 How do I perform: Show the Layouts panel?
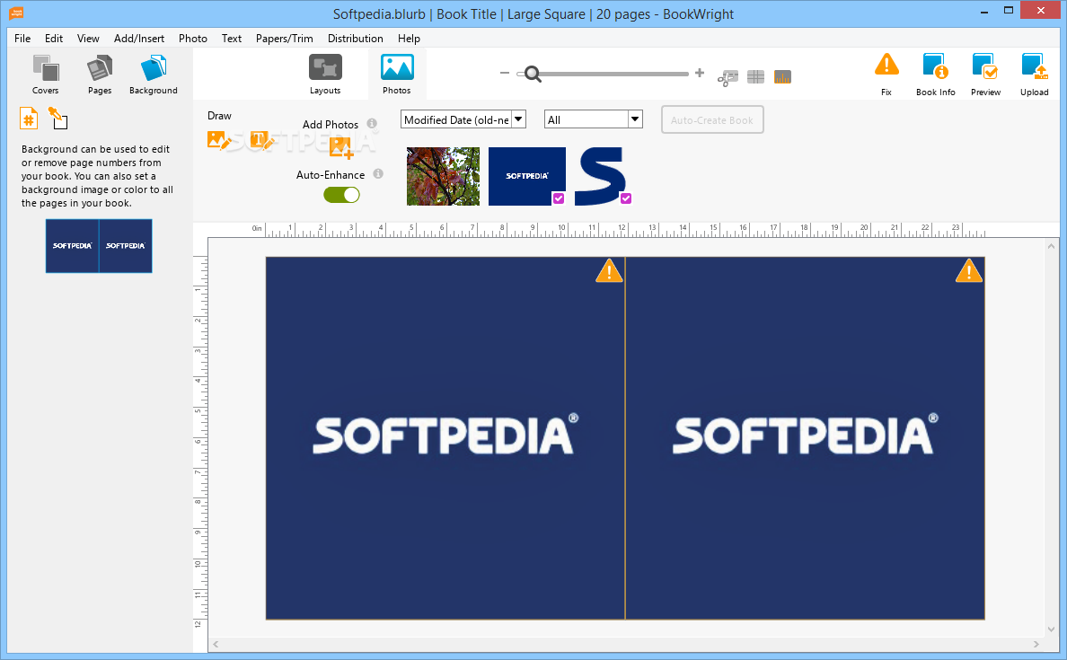tap(325, 75)
